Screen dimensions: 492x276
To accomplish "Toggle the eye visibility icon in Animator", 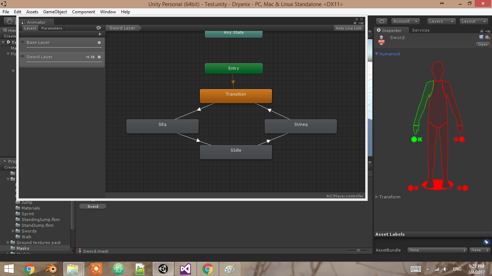I will coord(99,28).
